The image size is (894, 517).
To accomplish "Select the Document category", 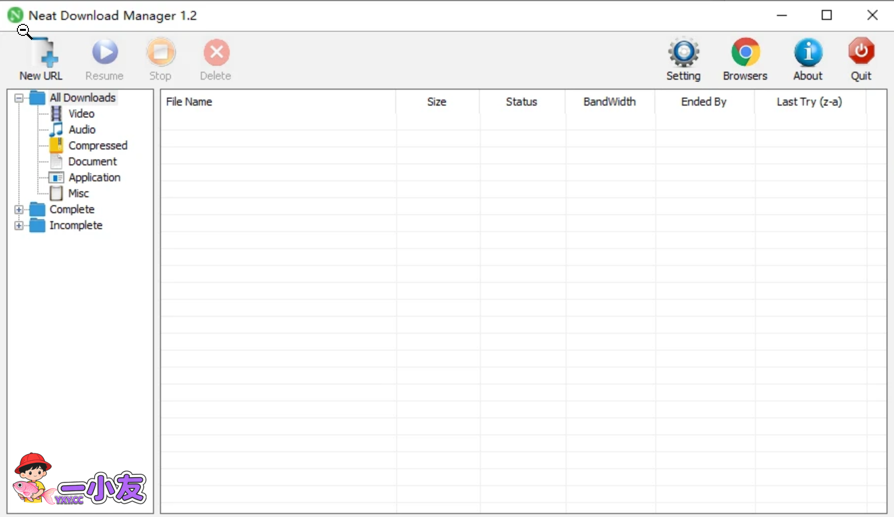I will 92,162.
